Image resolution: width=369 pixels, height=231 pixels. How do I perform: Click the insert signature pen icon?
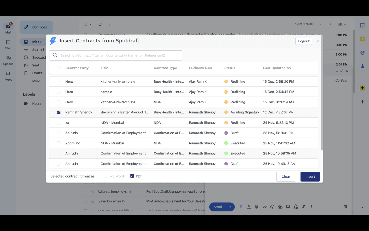[304, 207]
